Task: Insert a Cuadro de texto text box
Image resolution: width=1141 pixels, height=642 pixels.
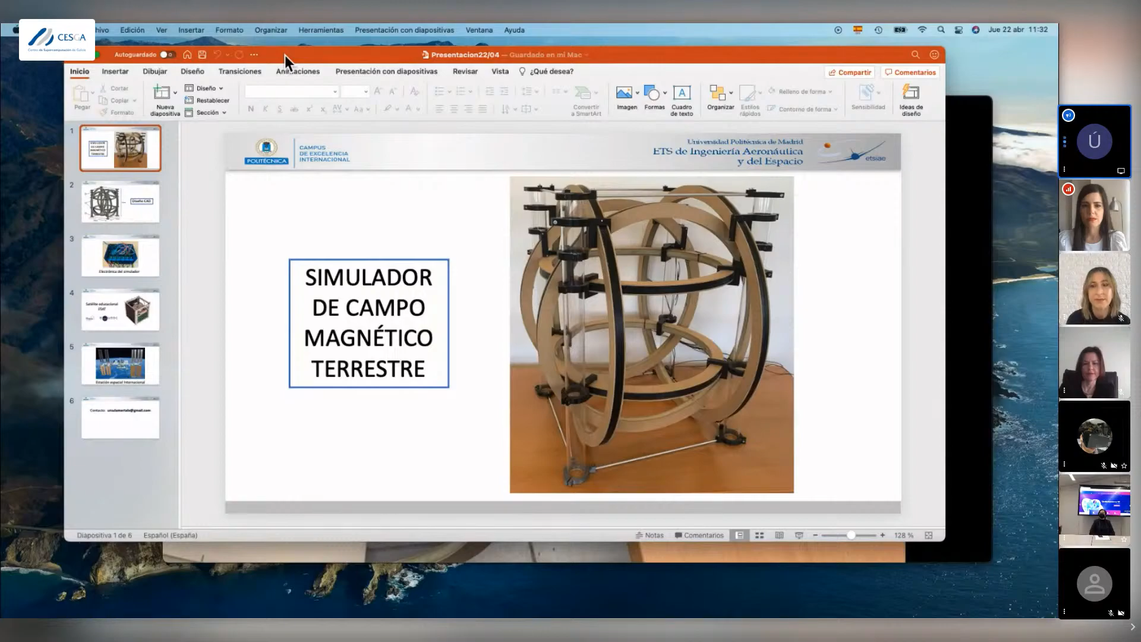Action: coord(682,93)
